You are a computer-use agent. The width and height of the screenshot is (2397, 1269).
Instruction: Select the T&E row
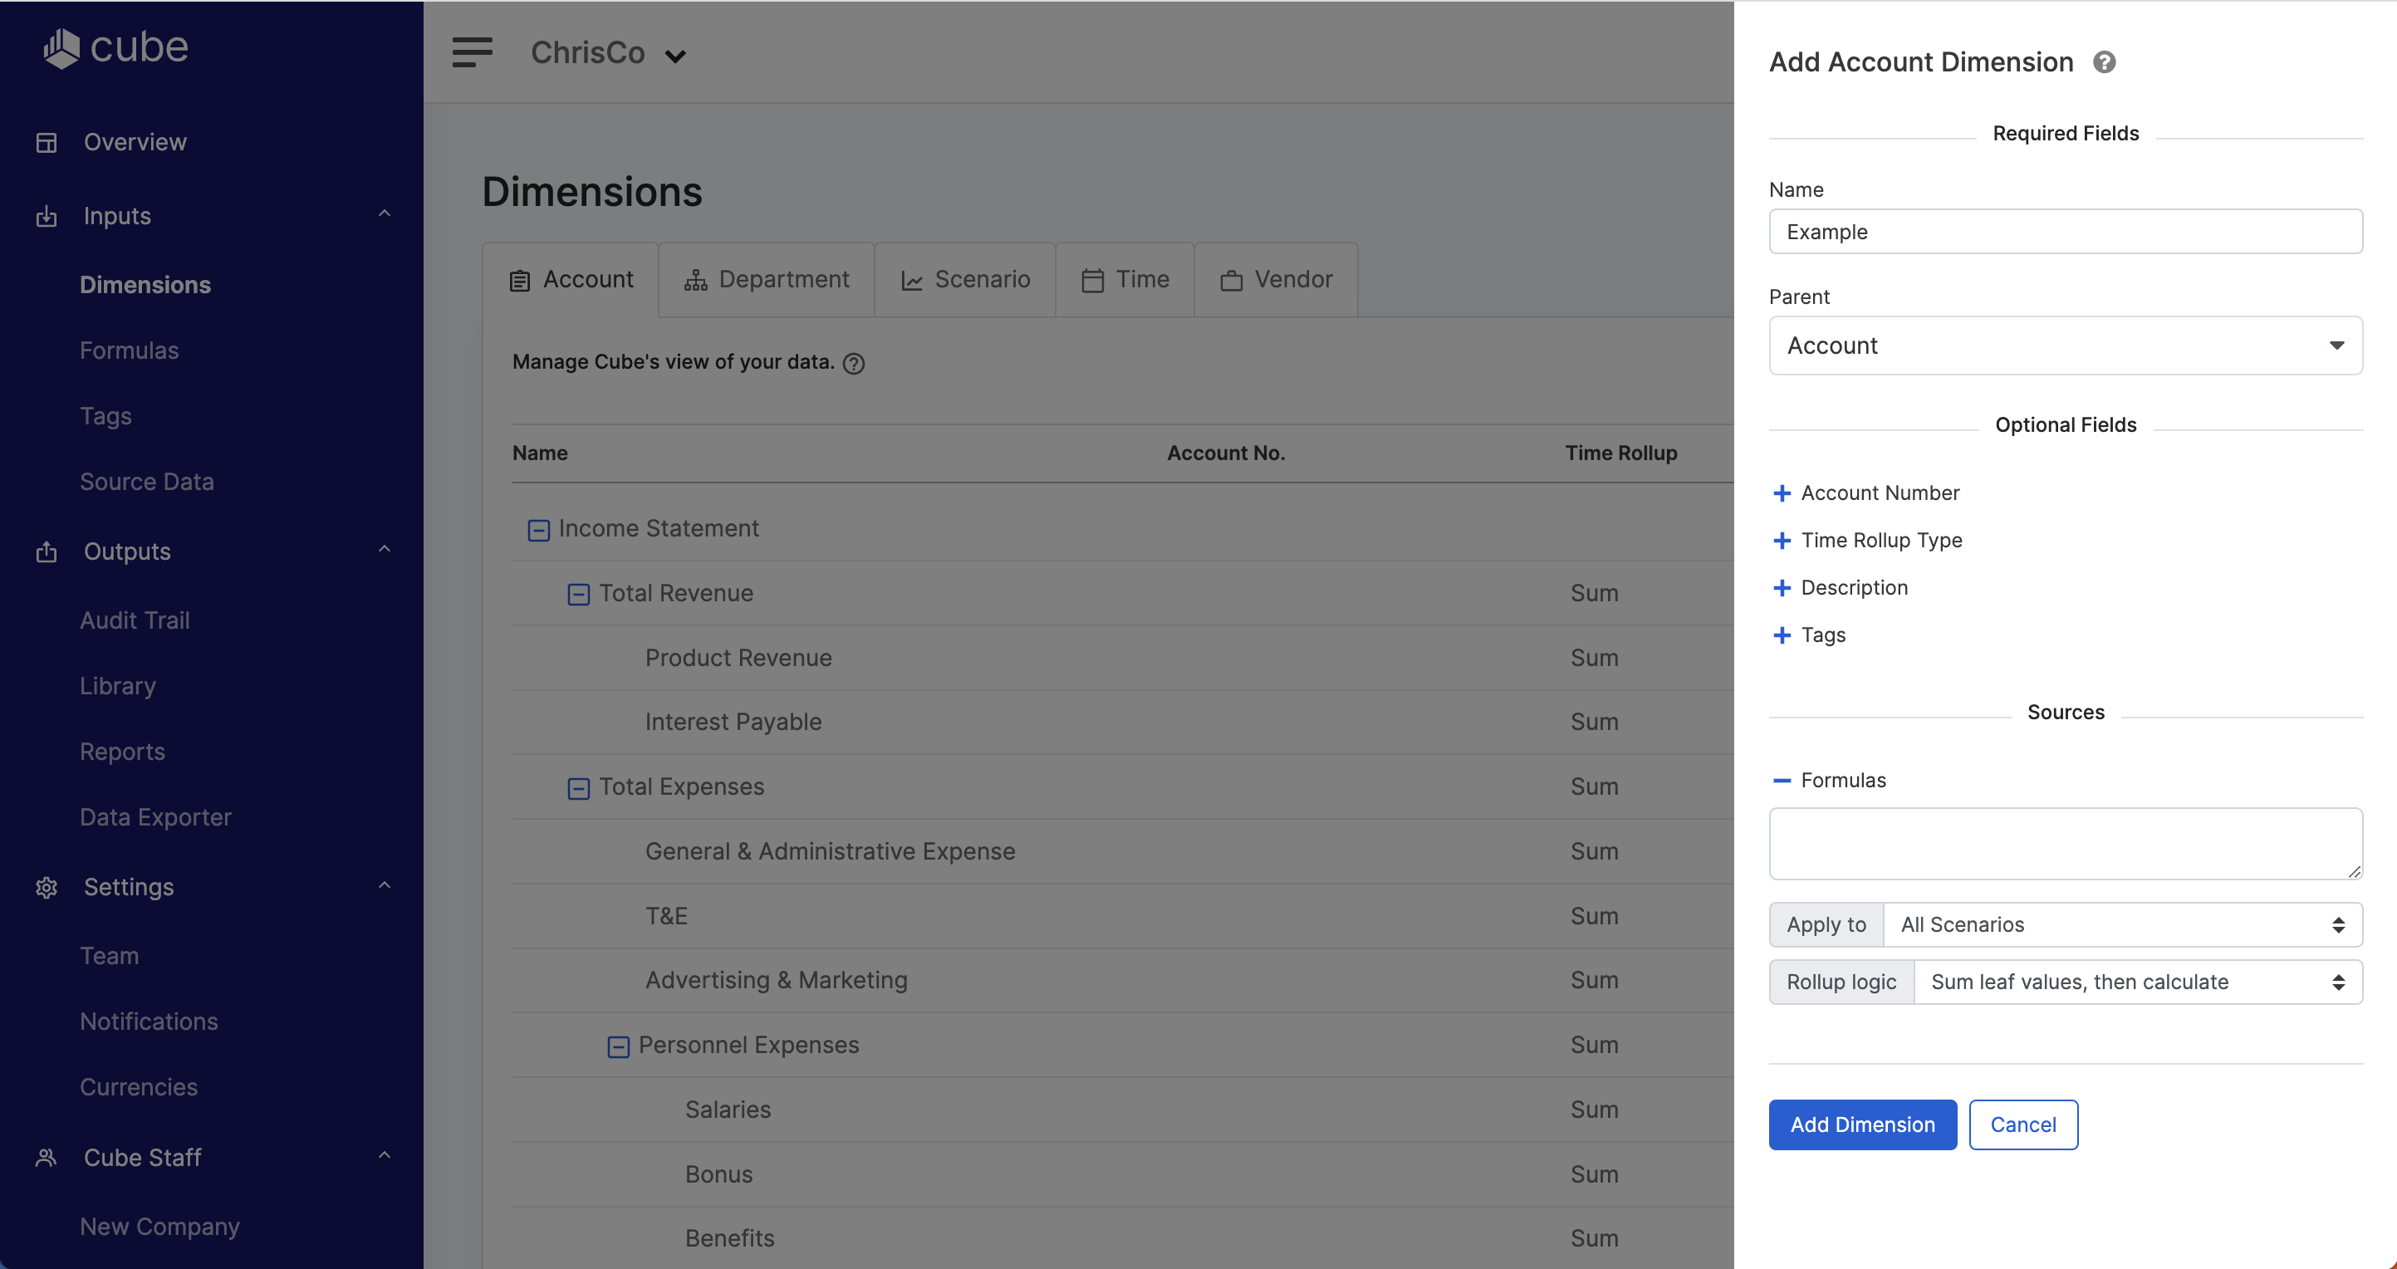tap(1122, 918)
